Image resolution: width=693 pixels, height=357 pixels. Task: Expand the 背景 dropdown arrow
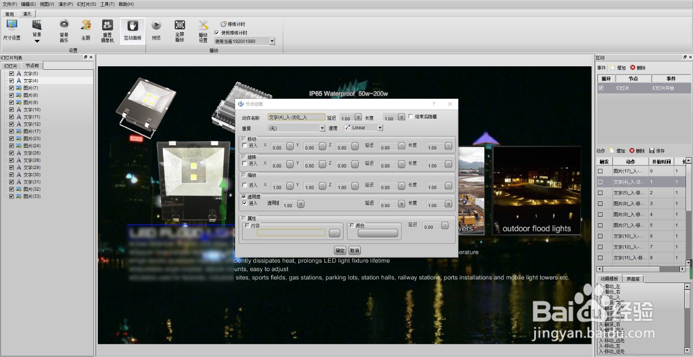tap(37, 41)
